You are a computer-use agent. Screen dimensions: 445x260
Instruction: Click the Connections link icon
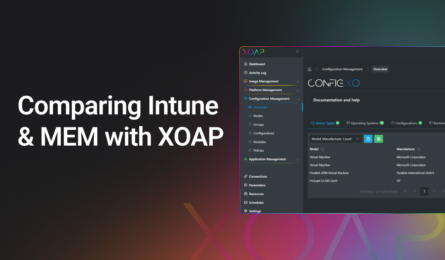point(246,176)
